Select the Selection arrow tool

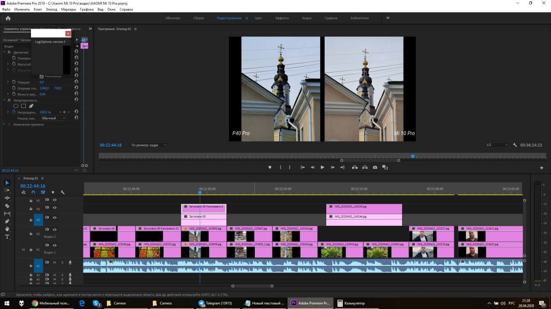(x=7, y=182)
